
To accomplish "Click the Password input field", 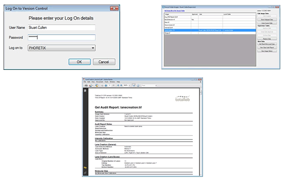I will tap(62, 37).
